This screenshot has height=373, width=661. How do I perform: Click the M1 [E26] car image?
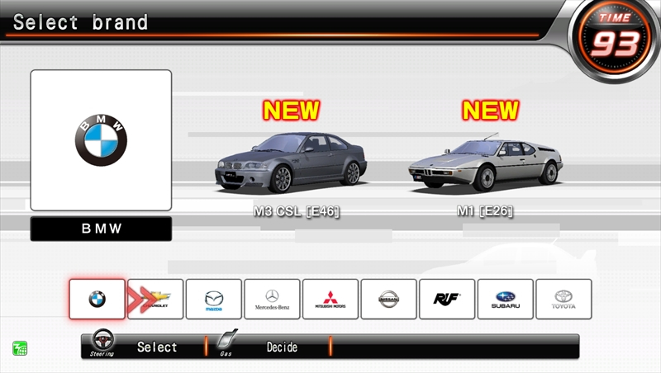(486, 163)
